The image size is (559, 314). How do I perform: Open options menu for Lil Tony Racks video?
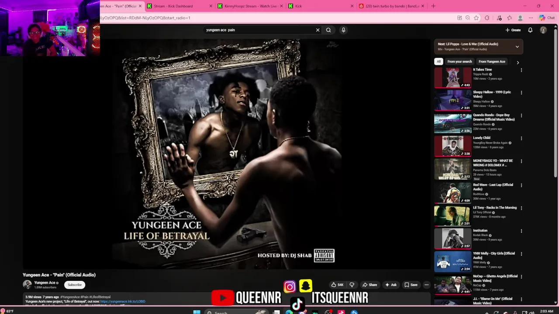(521, 208)
